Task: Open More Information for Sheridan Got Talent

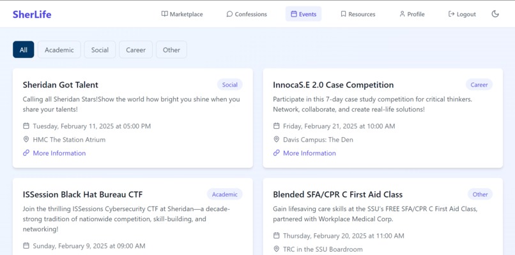Action: [x=59, y=153]
